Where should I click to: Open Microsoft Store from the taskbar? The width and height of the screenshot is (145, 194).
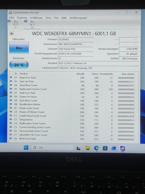(105, 148)
